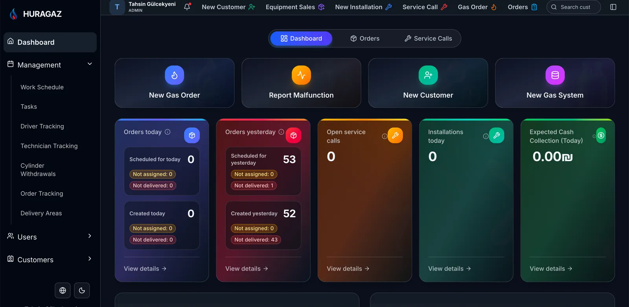
Task: Show info tooltip for Installations today
Action: 486,136
